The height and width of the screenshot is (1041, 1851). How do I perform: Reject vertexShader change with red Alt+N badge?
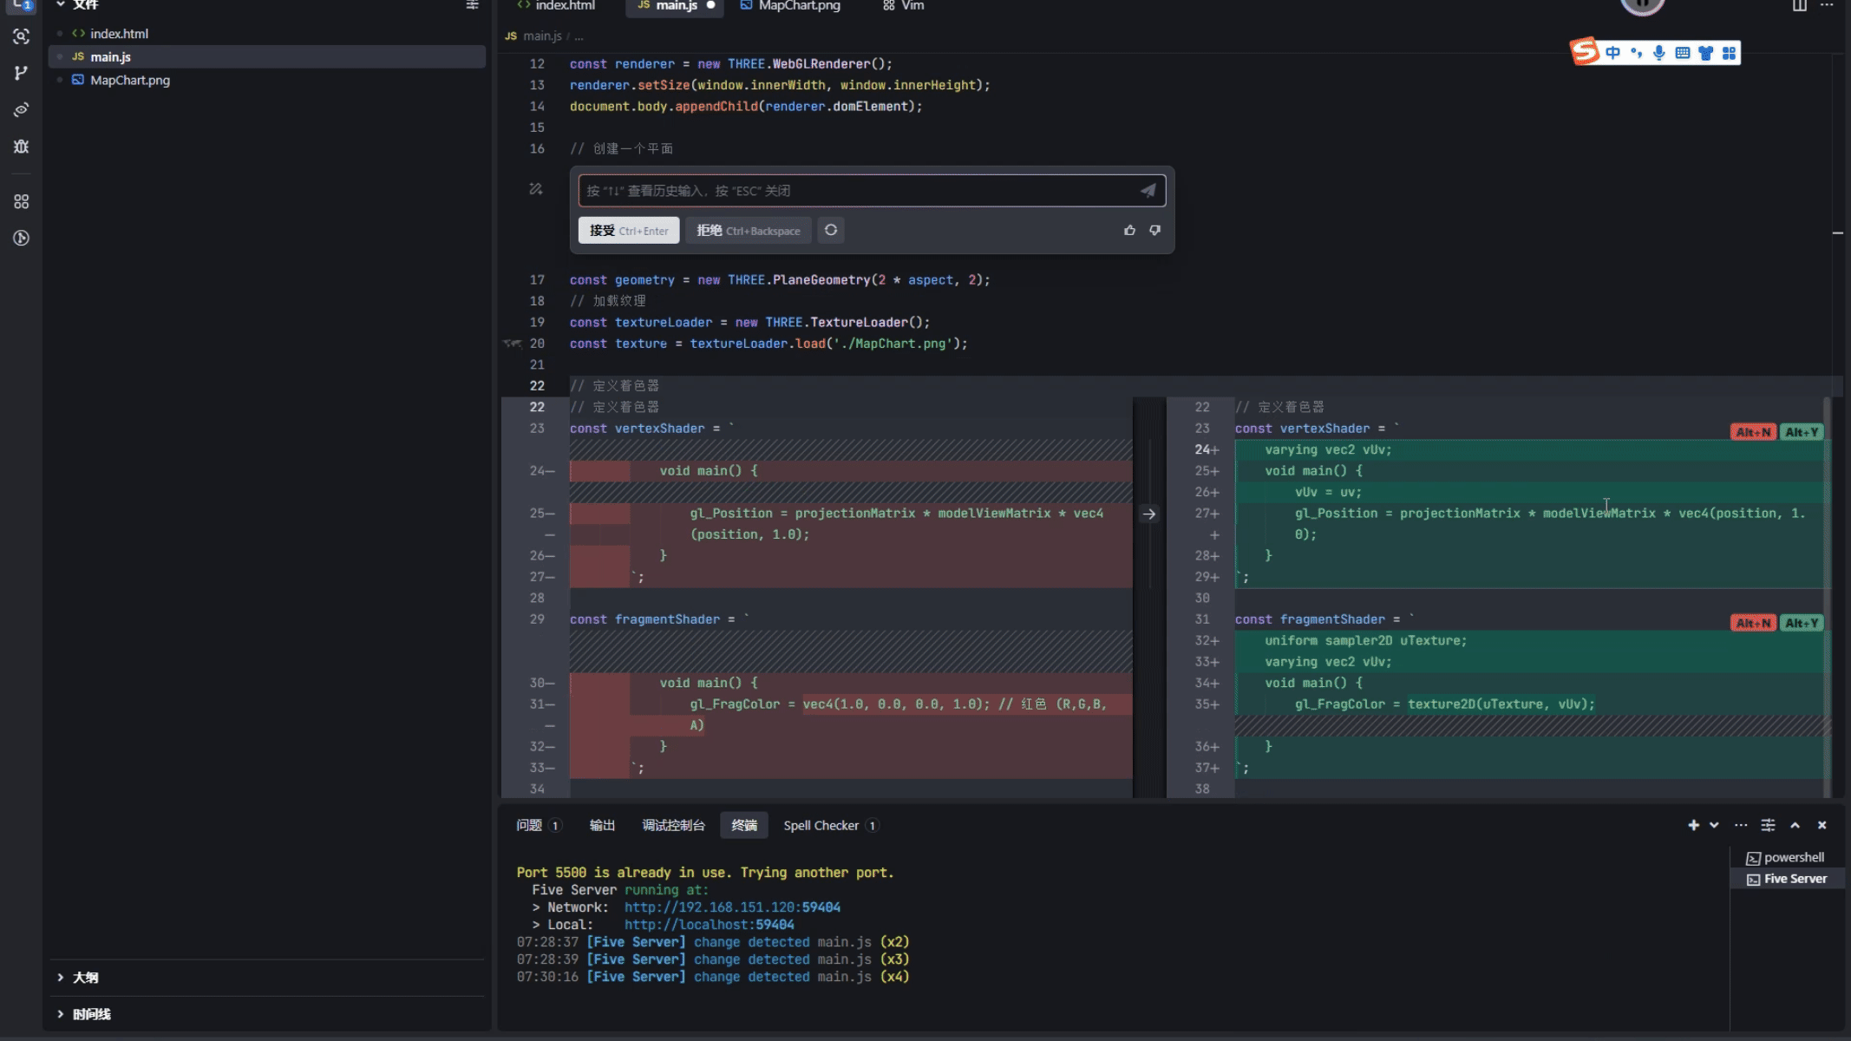click(x=1752, y=432)
